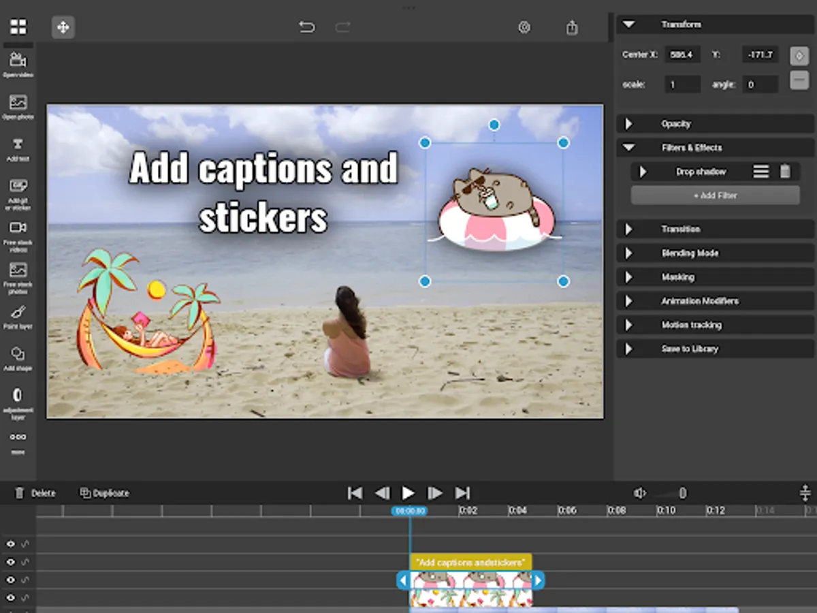Viewport: 817px width, 613px height.
Task: Click the Add text tool
Action: (18, 146)
